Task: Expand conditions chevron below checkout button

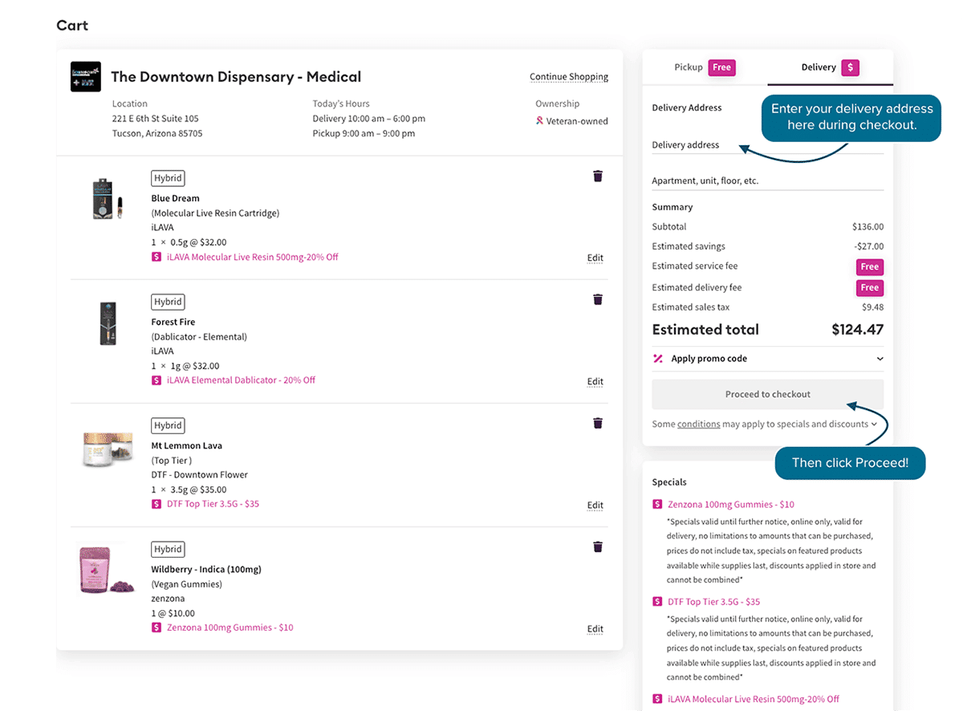Action: coord(874,425)
